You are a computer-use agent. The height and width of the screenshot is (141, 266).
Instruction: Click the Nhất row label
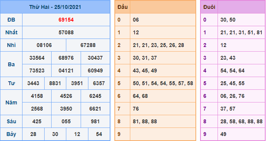click(11, 32)
